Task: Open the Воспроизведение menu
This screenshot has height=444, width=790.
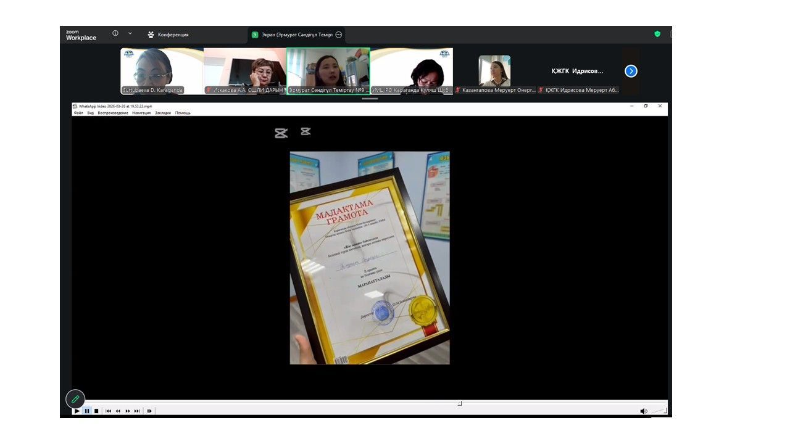Action: click(x=113, y=113)
